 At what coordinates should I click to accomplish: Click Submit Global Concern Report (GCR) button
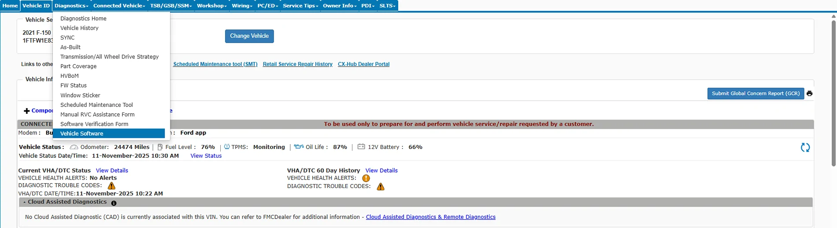756,94
